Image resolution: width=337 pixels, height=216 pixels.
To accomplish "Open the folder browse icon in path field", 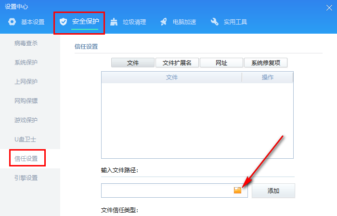I will click(x=237, y=190).
